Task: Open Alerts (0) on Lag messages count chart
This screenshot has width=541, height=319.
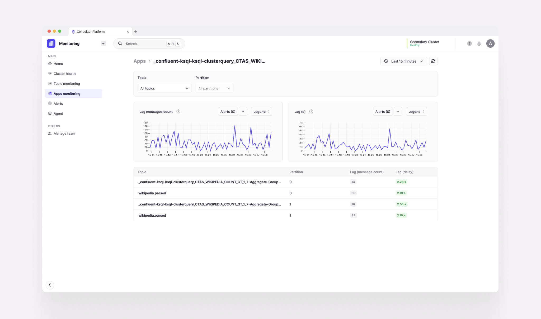Action: coord(228,112)
